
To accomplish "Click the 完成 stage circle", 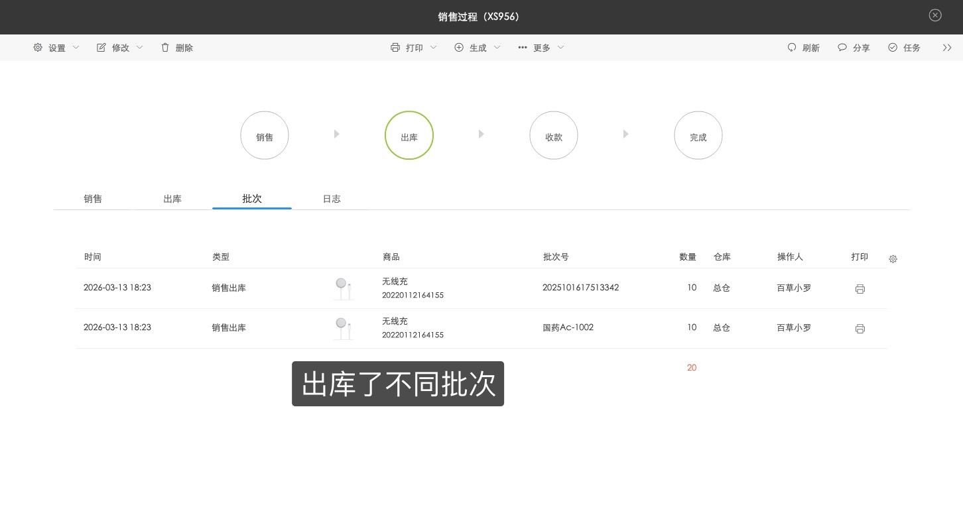I will (698, 135).
